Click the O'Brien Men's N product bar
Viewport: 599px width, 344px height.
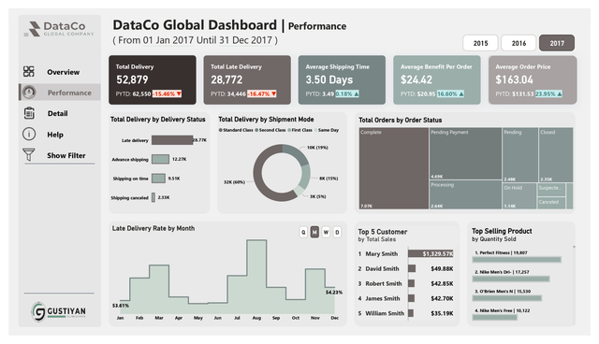tap(507, 298)
